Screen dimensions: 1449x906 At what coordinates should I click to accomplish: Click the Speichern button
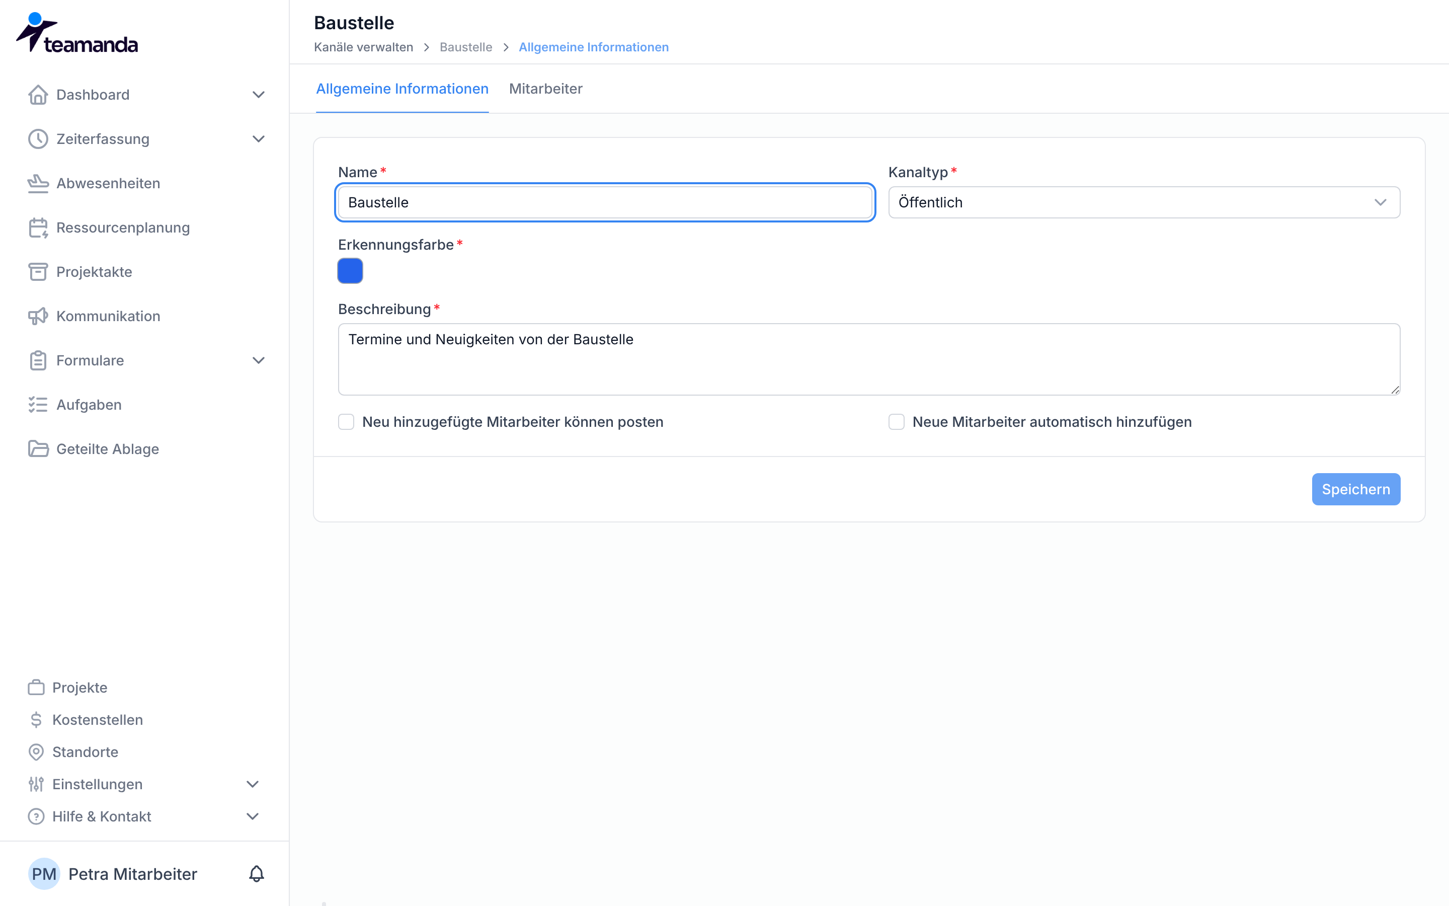[1355, 489]
